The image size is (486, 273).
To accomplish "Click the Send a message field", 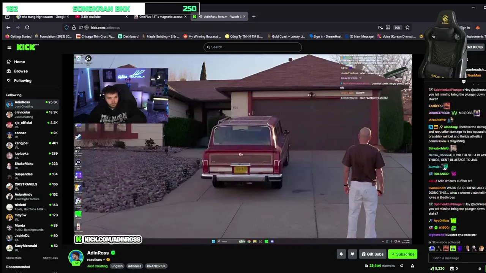I will (x=458, y=258).
